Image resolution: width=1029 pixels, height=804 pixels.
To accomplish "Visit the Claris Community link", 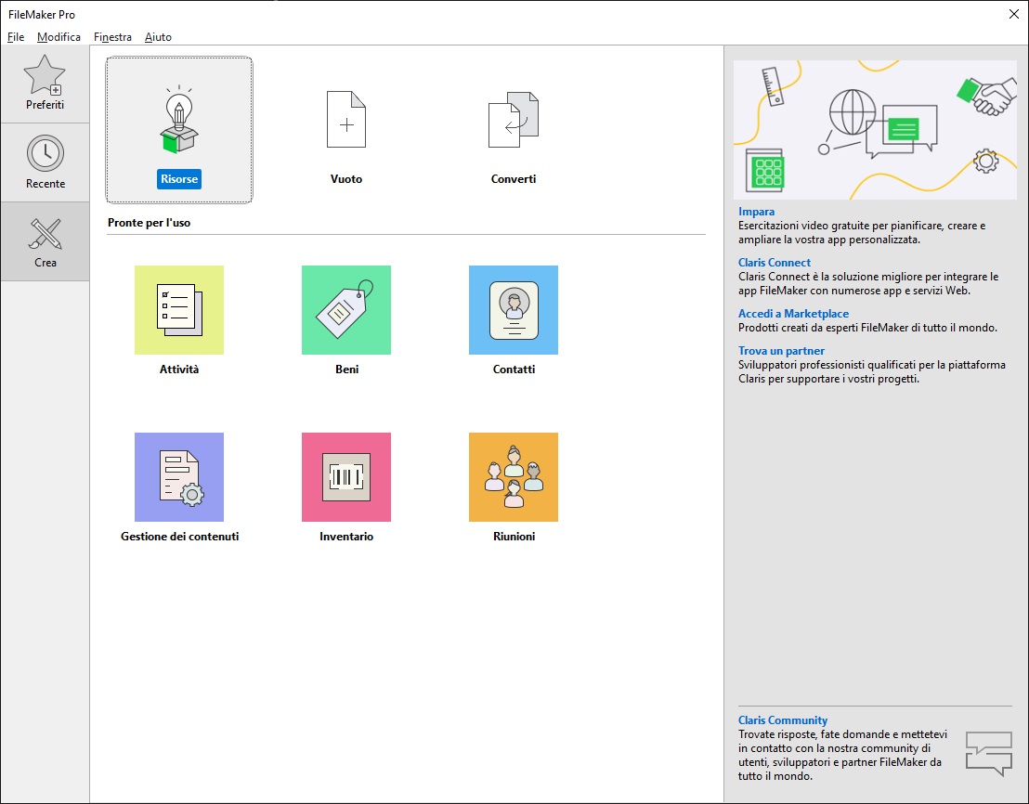I will [782, 720].
